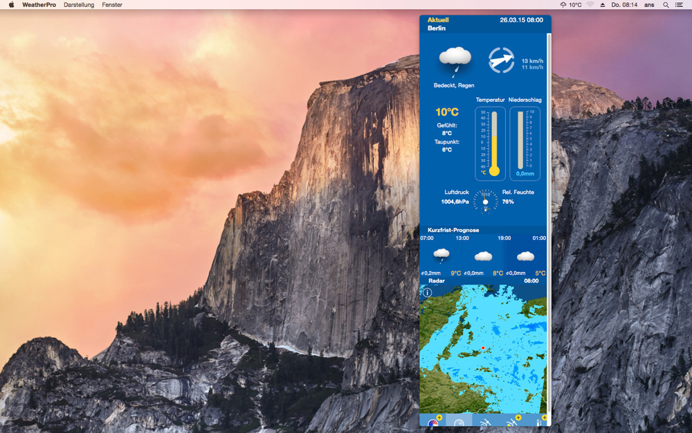Click the barometer dial icon

point(486,202)
